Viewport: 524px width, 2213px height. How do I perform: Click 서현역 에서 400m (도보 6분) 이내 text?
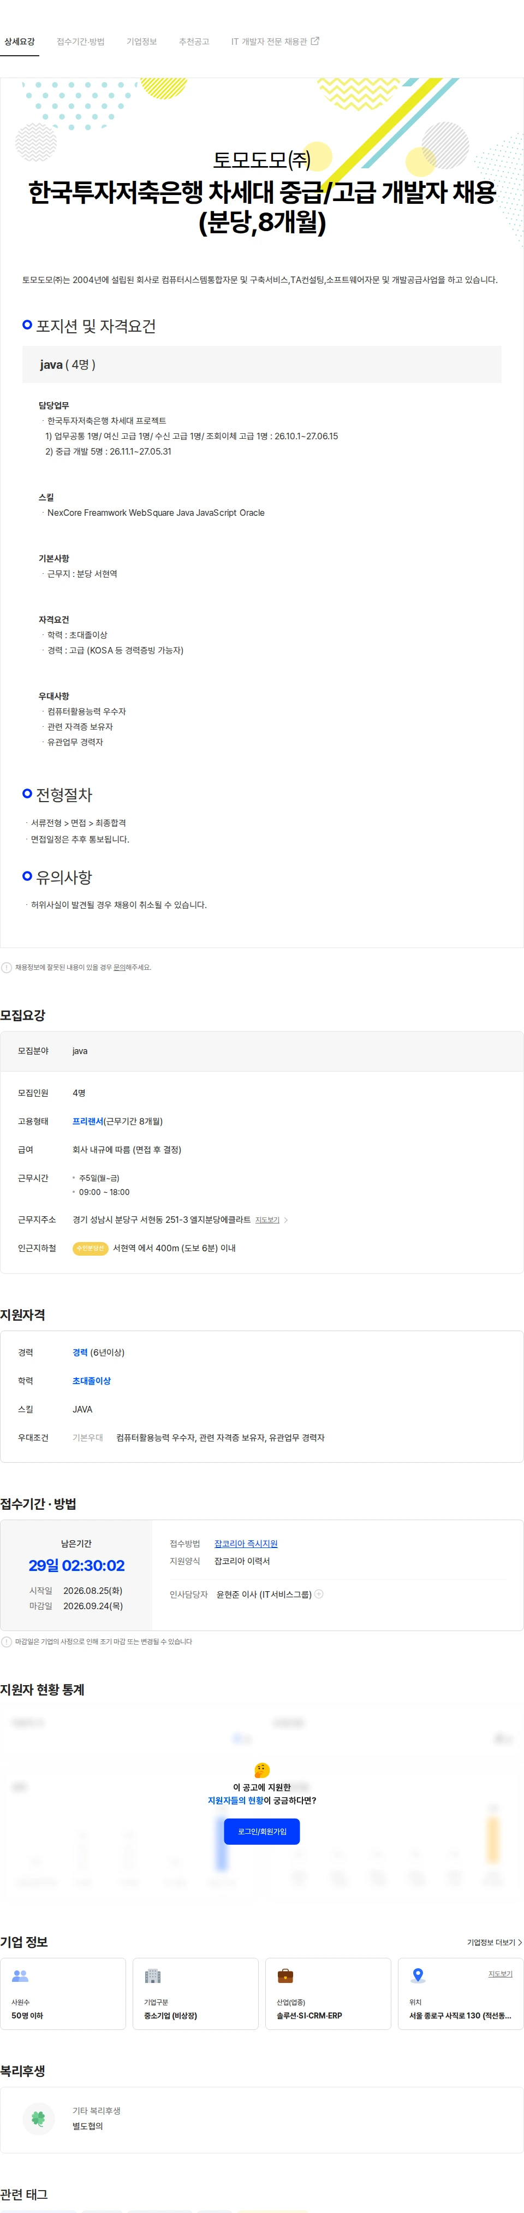[x=174, y=1248]
